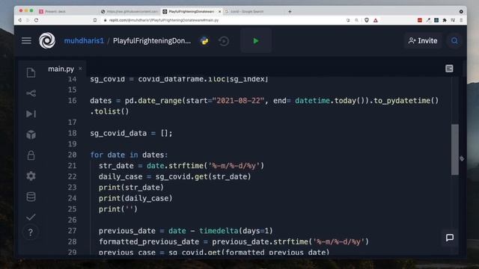Click print(daily_case) on line 24

click(x=135, y=198)
